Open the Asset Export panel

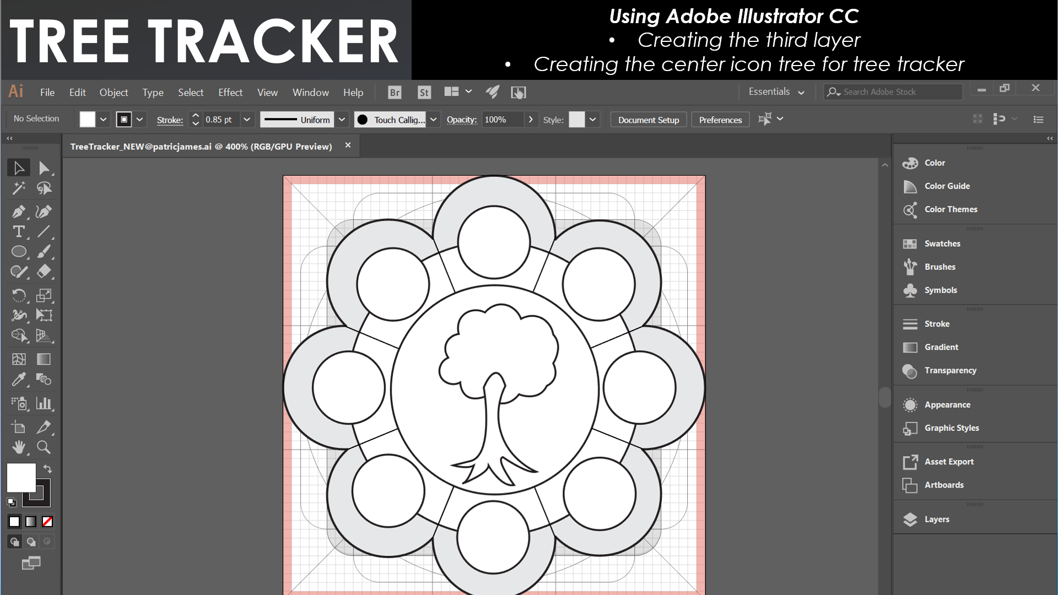click(x=948, y=462)
